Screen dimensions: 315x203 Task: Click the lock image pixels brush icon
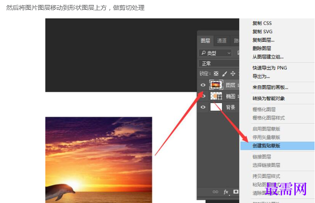coord(225,74)
